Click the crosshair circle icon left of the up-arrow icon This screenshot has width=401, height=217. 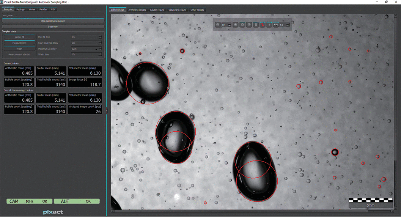(242, 25)
